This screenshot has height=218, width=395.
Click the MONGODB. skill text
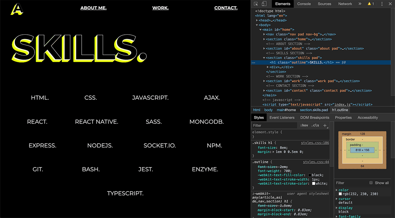coord(207,122)
